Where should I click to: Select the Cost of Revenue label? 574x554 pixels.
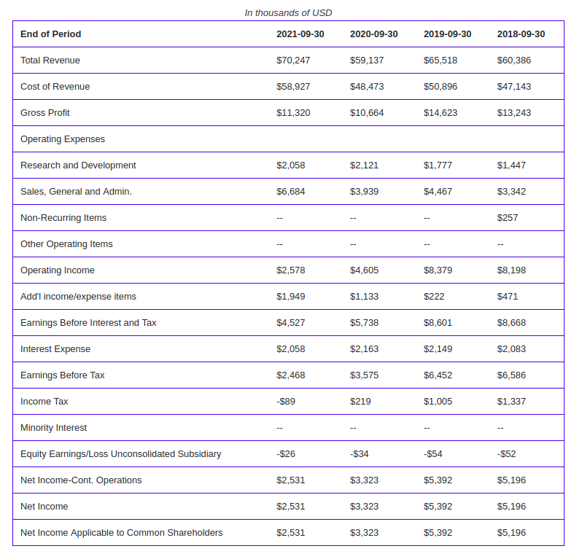(x=55, y=87)
